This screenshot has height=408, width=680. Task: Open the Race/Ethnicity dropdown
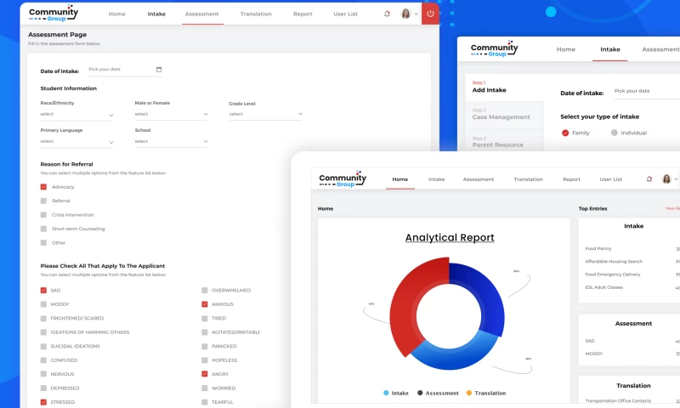[76, 114]
